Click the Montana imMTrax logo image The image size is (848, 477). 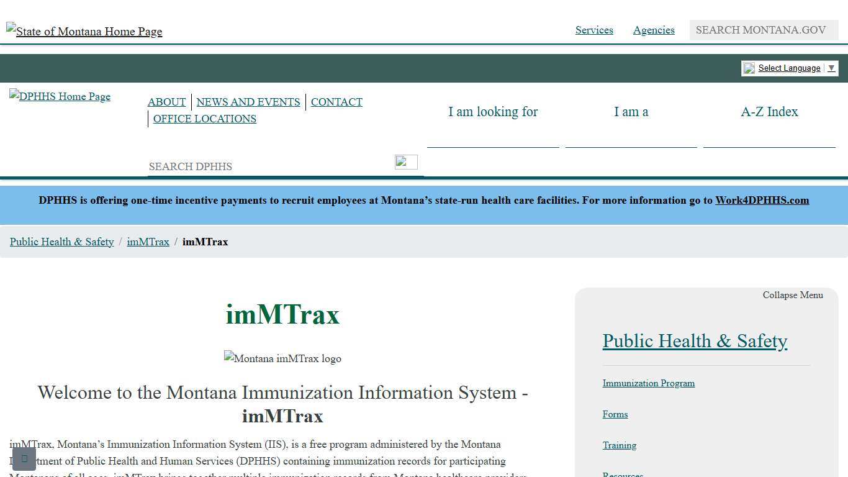(282, 358)
